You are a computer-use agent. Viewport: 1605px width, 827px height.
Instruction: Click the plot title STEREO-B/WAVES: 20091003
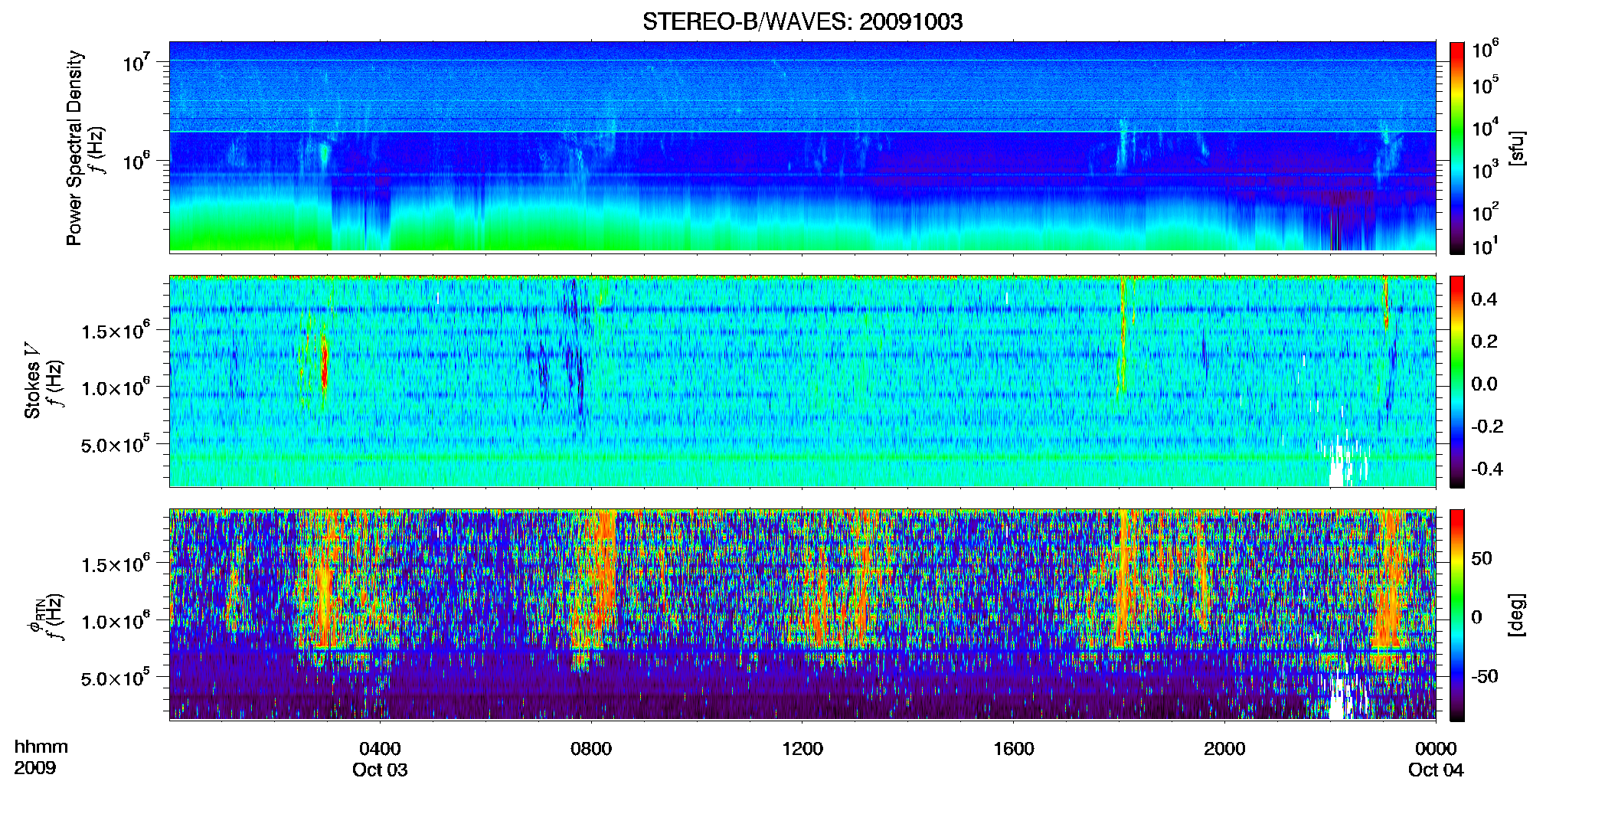802,21
